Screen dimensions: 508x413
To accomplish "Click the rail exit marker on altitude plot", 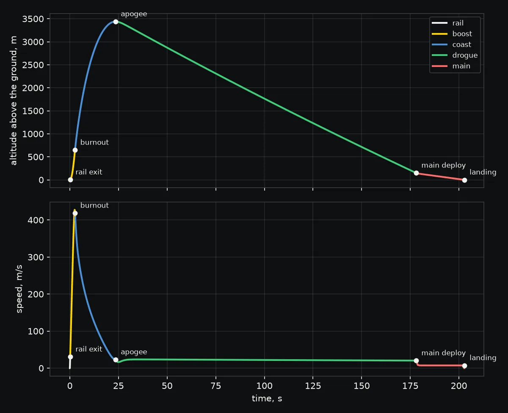I will coord(70,180).
